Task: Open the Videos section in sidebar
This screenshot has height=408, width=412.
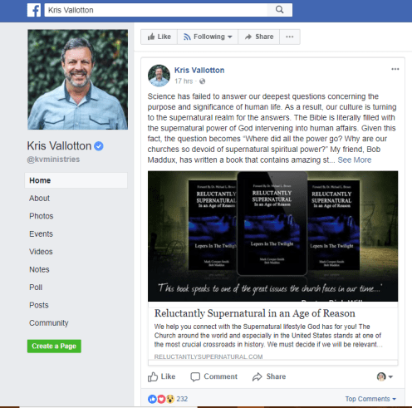Action: point(41,252)
